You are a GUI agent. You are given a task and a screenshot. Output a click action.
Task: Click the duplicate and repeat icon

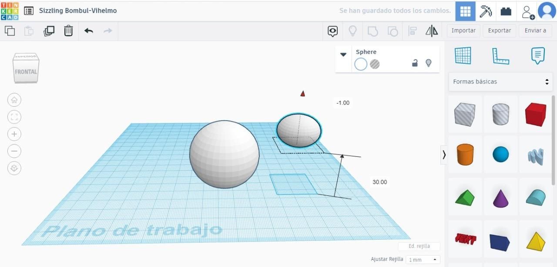[49, 31]
